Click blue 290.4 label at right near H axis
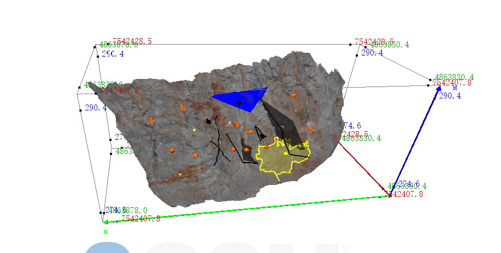The image size is (501, 253). 450,96
